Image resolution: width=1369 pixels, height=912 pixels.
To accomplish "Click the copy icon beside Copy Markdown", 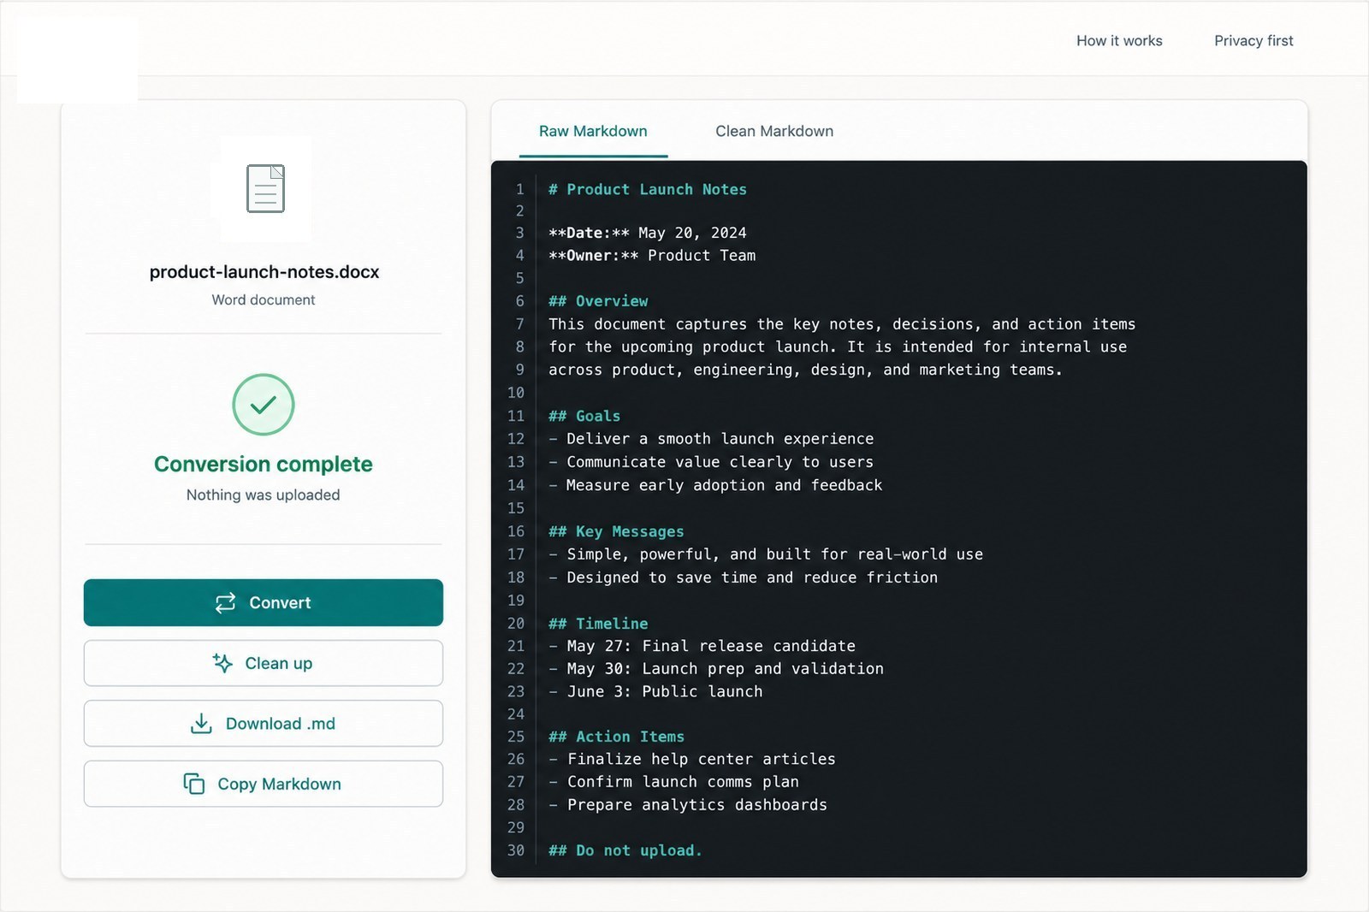I will point(194,784).
